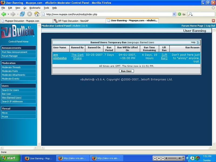The height and width of the screenshot is (162, 216).
Task: Open Moderate Threads
Action: pyautogui.click(x=11, y=67)
